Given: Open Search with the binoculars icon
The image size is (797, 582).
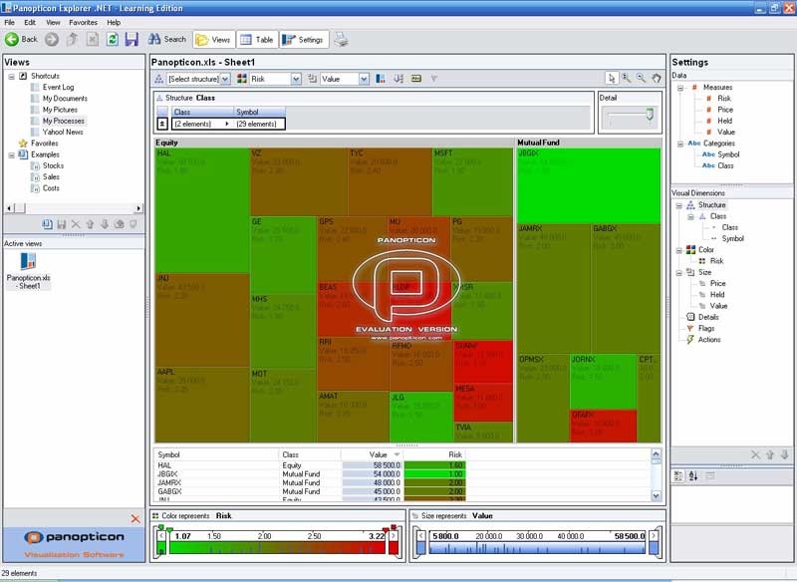Looking at the screenshot, I should click(154, 39).
